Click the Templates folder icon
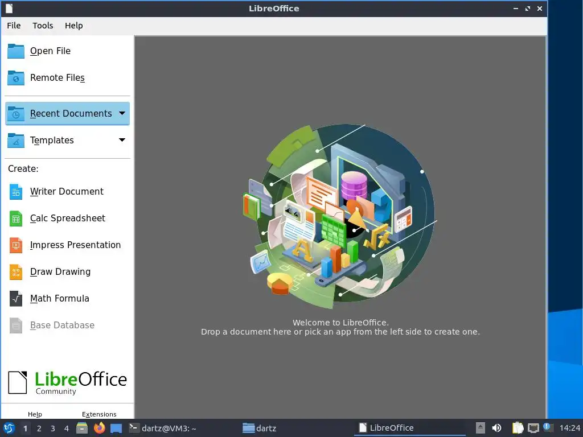The height and width of the screenshot is (437, 583). [16, 140]
